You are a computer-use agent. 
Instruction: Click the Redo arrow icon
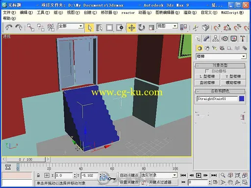(x=19, y=27)
